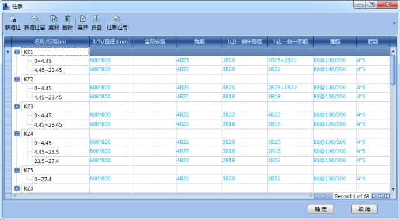Screen dimensions: 400x220
Task: Open the toolbar overflow arrow at right
Action: 394,24
